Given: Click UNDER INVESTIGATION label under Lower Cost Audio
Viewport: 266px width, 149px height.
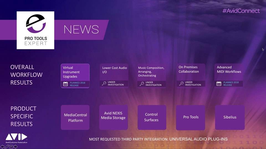Looking at the screenshot, I should point(116,83).
